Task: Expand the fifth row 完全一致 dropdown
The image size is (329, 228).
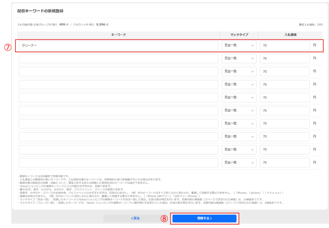Action: (239, 98)
